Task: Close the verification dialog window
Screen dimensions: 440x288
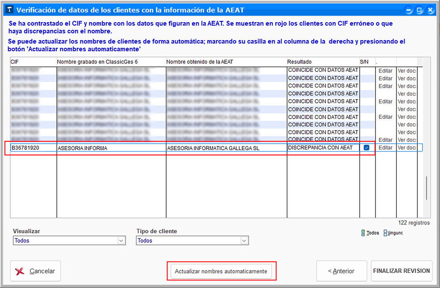Action: (429, 10)
